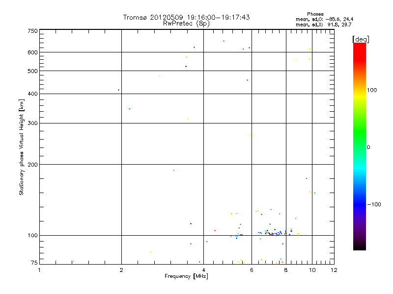Click the colorbar label '100'
Viewport: 393px width, 294px height.
pyautogui.click(x=372, y=90)
